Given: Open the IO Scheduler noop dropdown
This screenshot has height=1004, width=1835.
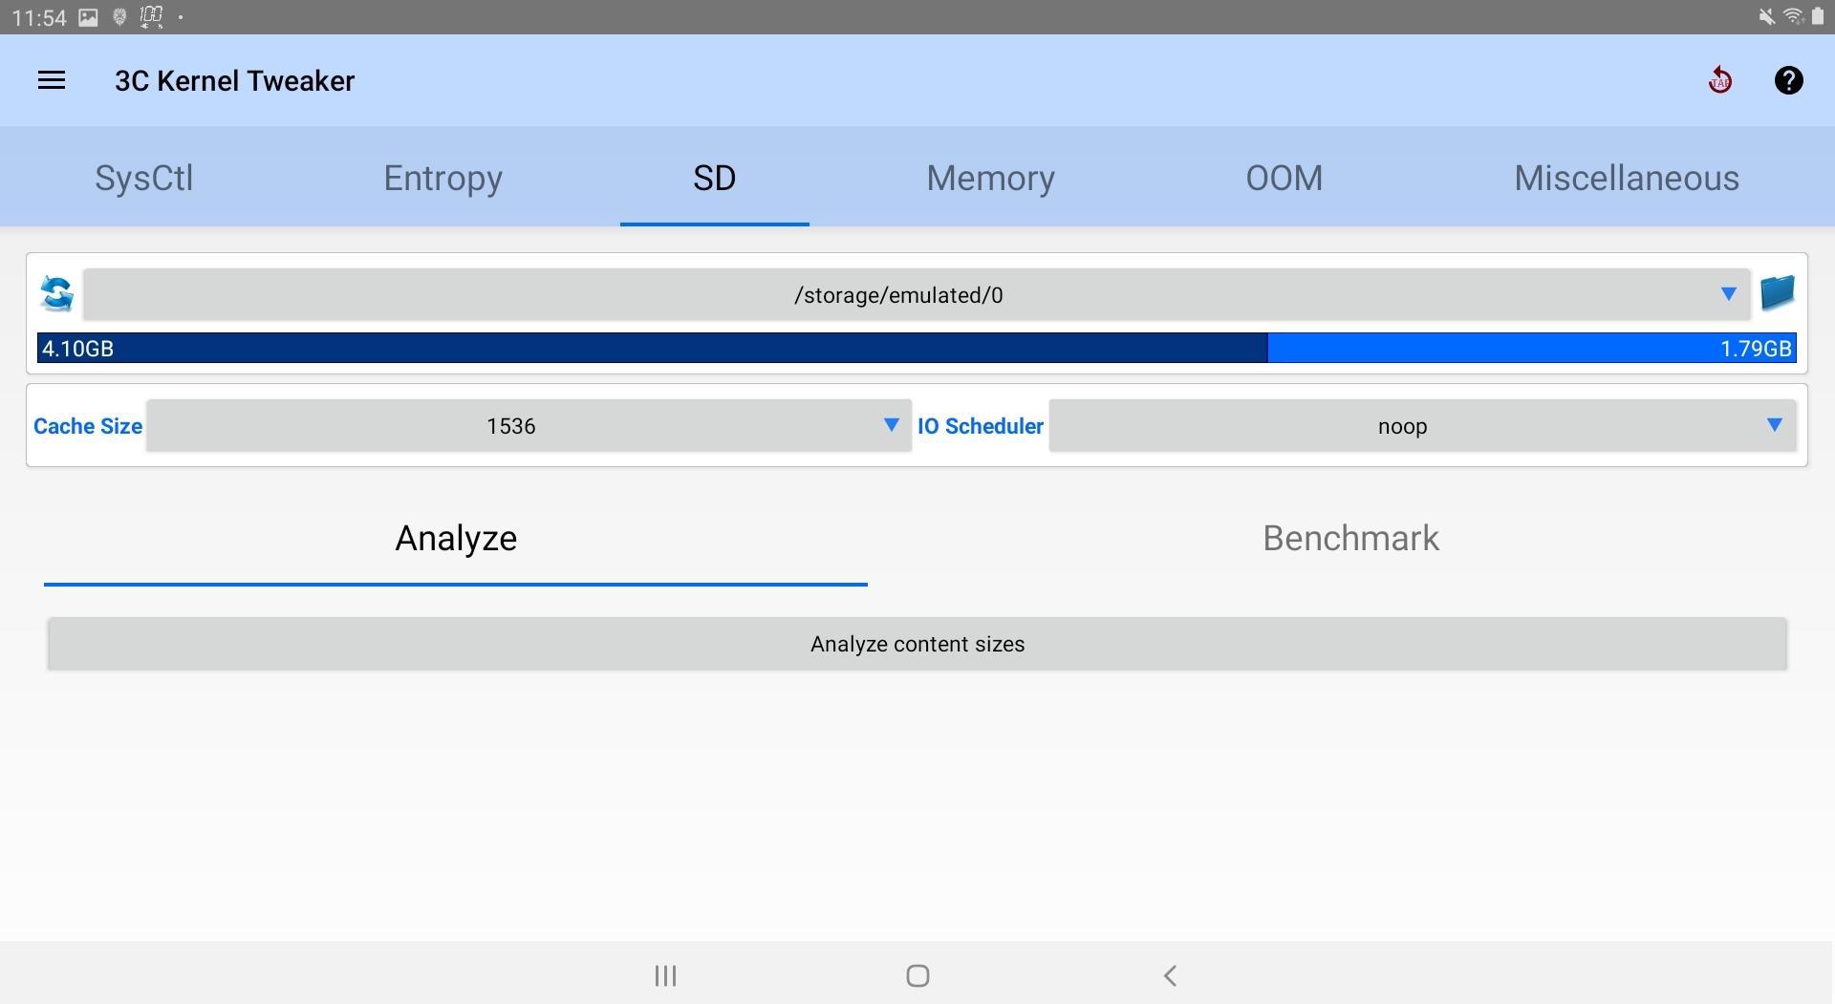Looking at the screenshot, I should click(1422, 425).
